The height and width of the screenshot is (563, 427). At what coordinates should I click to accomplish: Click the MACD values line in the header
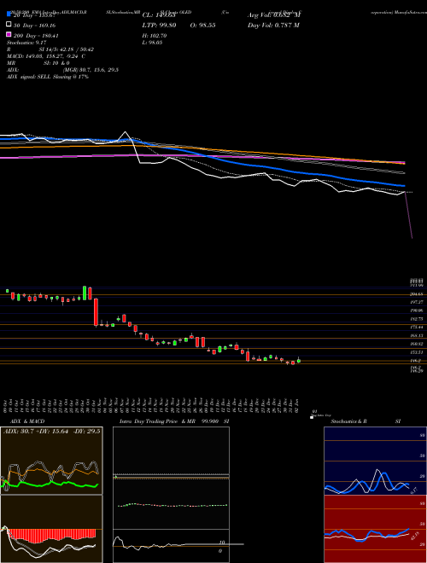[46, 56]
